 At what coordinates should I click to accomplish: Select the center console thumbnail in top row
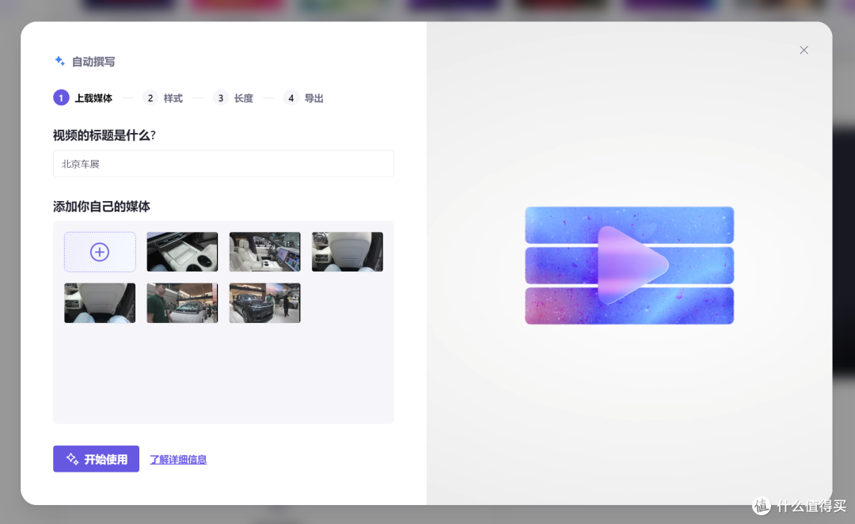coord(182,252)
